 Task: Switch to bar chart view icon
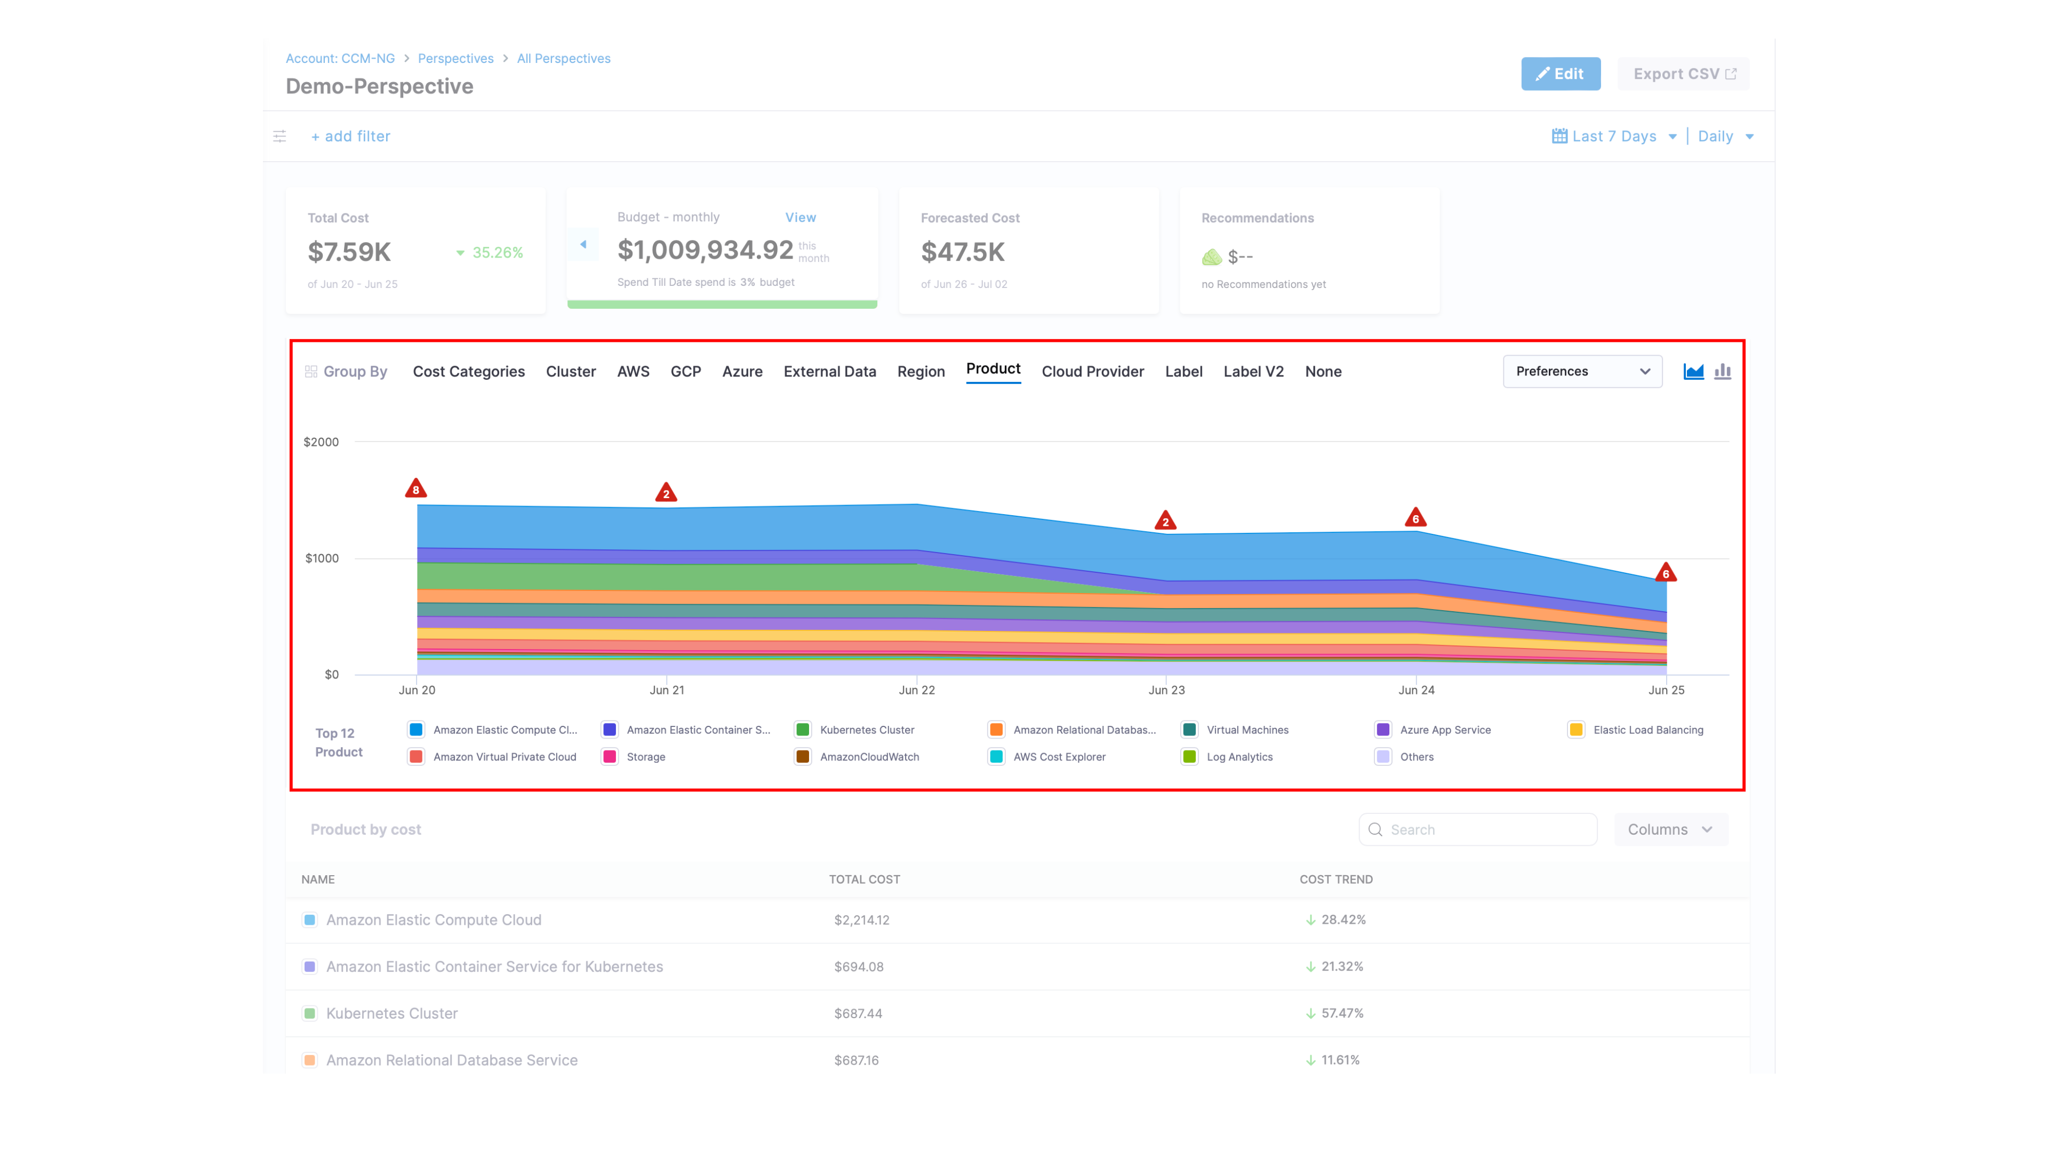(x=1722, y=371)
